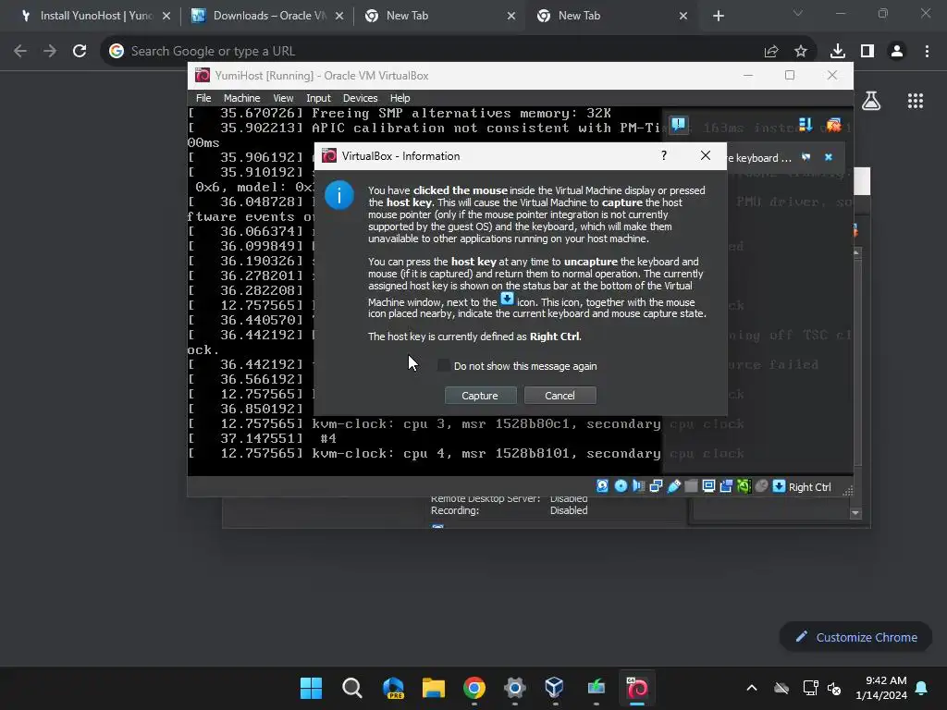
Task: Click the tab search chevron in Chrome
Action: click(798, 13)
